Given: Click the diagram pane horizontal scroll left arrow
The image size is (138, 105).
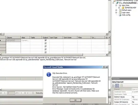Looking at the screenshot, I should pos(1,34).
